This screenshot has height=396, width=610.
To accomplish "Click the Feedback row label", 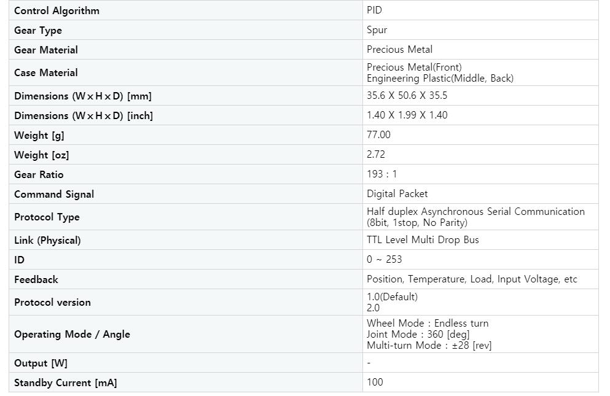I will point(36,279).
